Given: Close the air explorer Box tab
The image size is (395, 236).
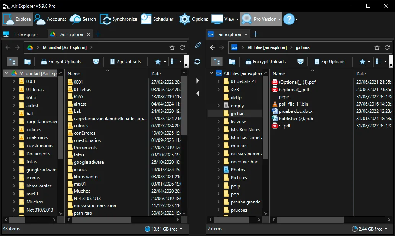Looking at the screenshot, I should pyautogui.click(x=246, y=34).
